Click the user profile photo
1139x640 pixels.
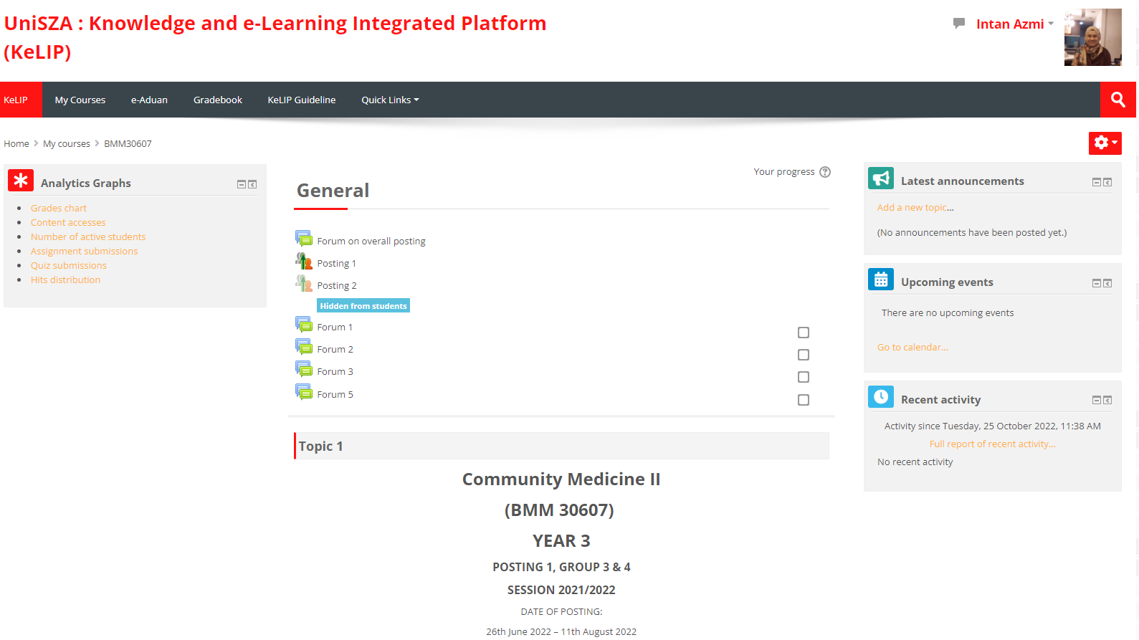(x=1092, y=37)
